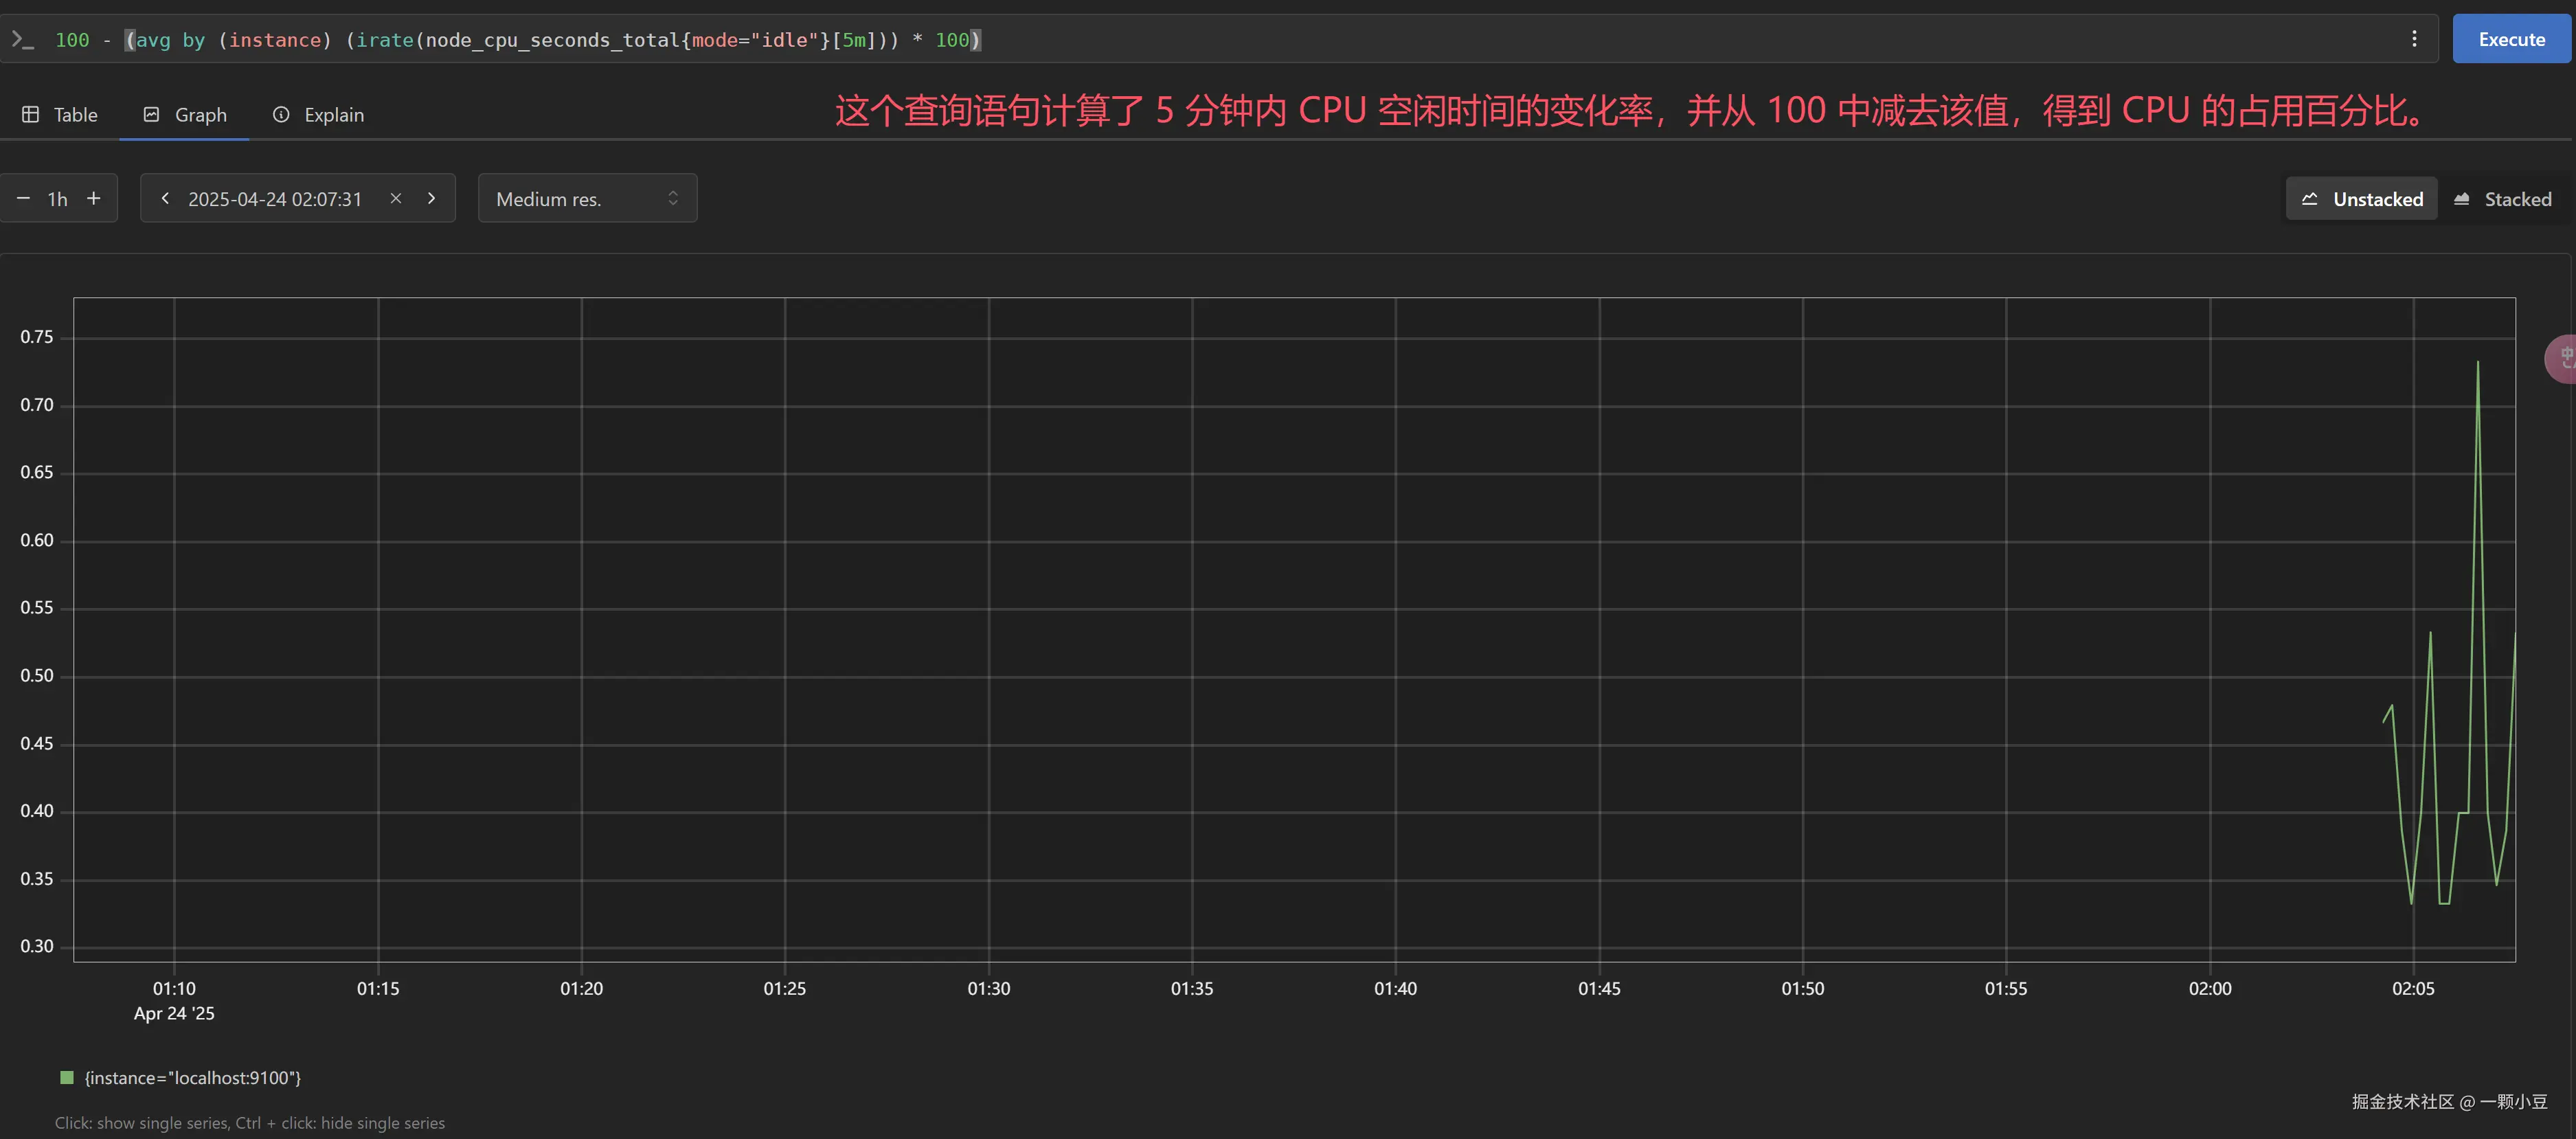Viewport: 2576px width, 1139px height.
Task: Click the query prompt terminal icon
Action: click(22, 40)
